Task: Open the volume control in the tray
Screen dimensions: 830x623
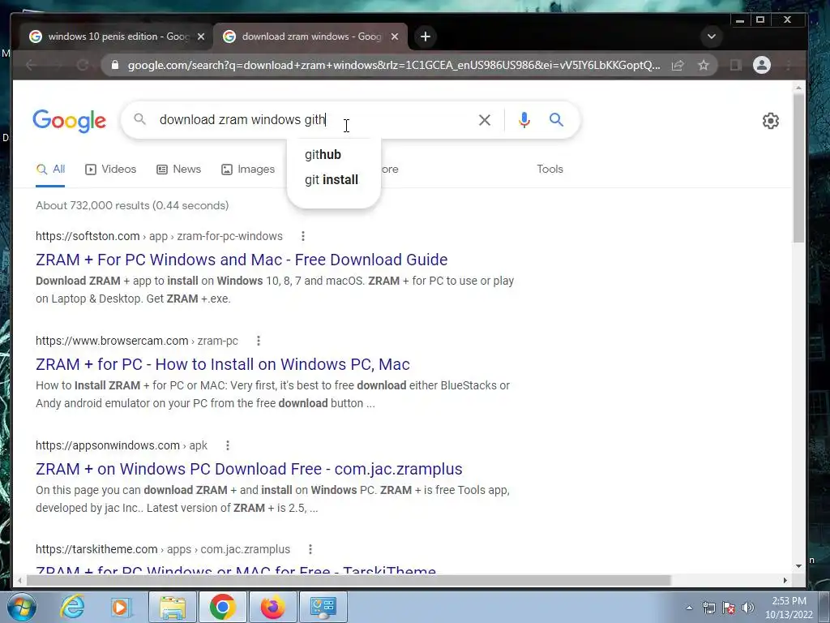Action: coord(747,608)
